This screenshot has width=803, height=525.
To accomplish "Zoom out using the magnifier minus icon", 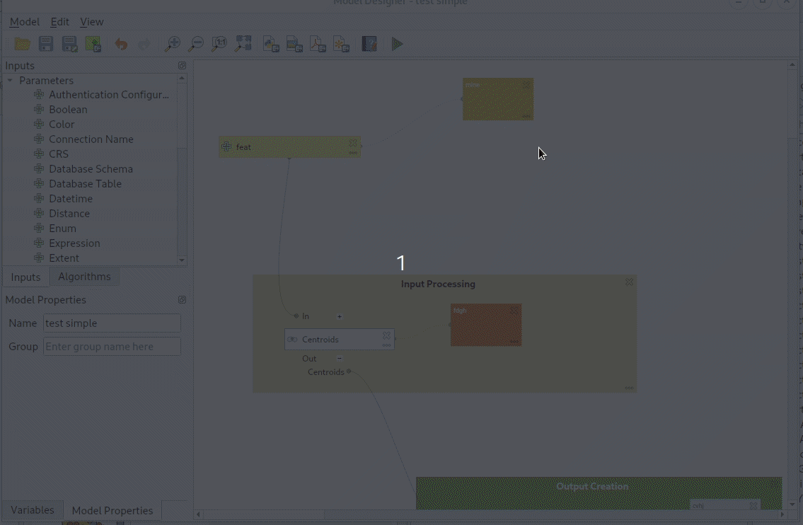I will 195,44.
